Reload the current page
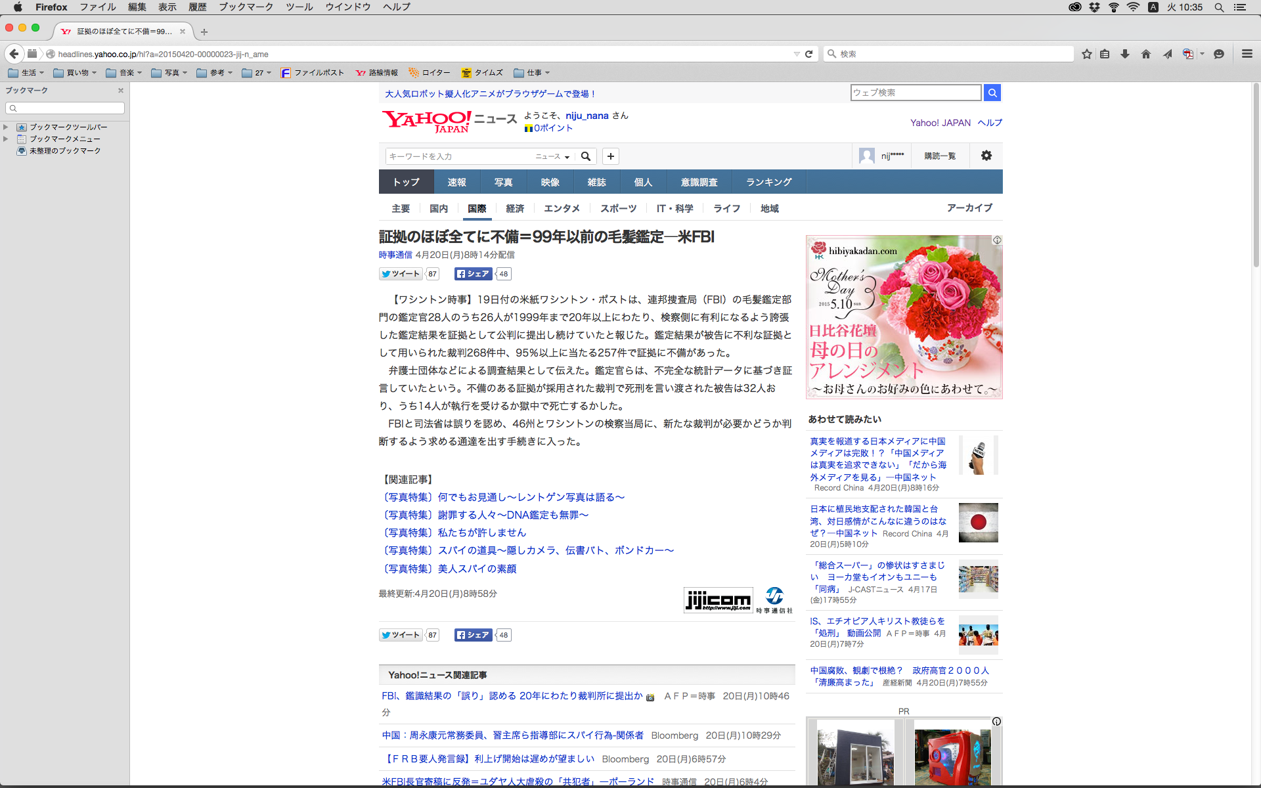Image resolution: width=1261 pixels, height=788 pixels. (809, 54)
